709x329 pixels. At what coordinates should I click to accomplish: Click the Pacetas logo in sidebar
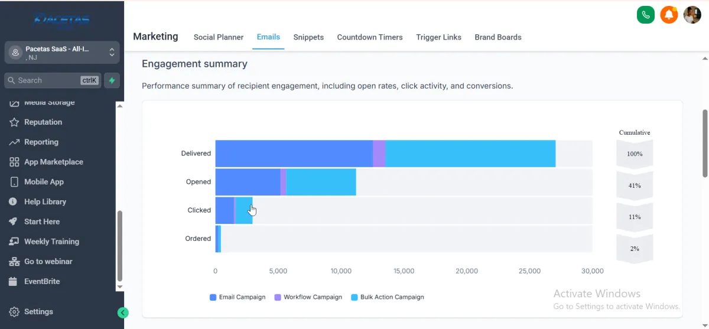pyautogui.click(x=62, y=19)
